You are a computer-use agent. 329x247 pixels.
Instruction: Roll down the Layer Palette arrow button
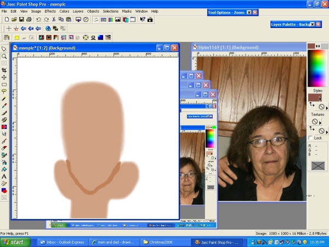tap(313, 24)
